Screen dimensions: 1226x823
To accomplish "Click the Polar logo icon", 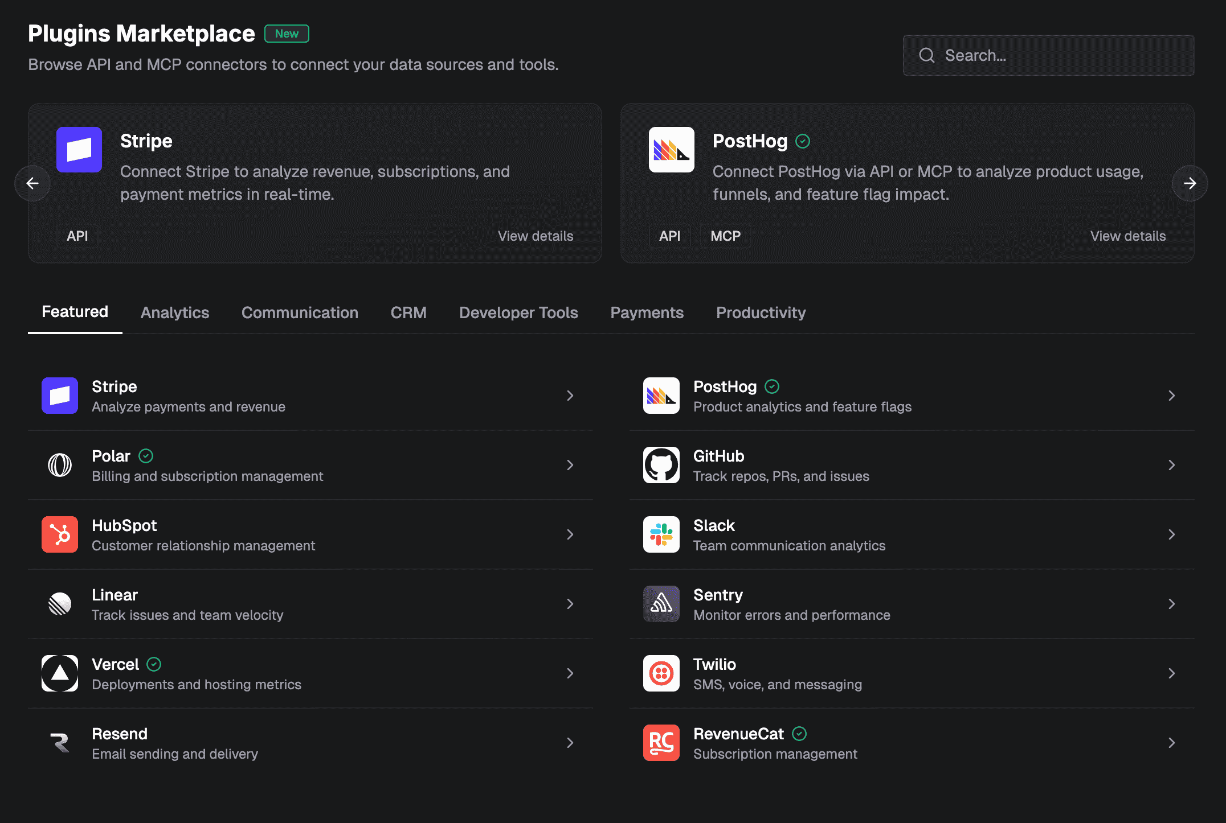I will coord(60,465).
